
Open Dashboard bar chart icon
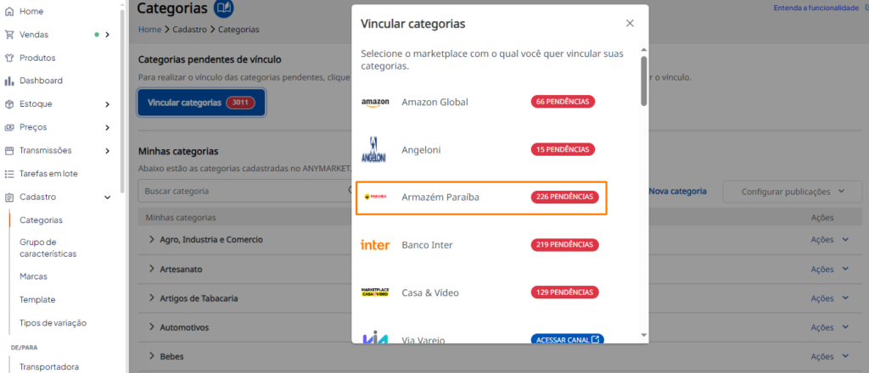[x=8, y=81]
